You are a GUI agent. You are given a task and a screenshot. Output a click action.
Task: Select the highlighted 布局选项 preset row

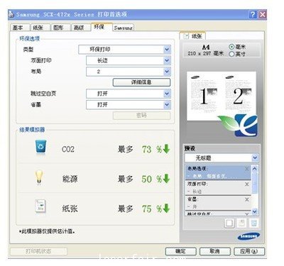(x=218, y=172)
